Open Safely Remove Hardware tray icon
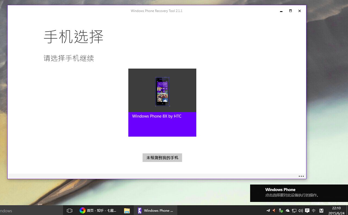The image size is (348, 215). [x=281, y=210]
